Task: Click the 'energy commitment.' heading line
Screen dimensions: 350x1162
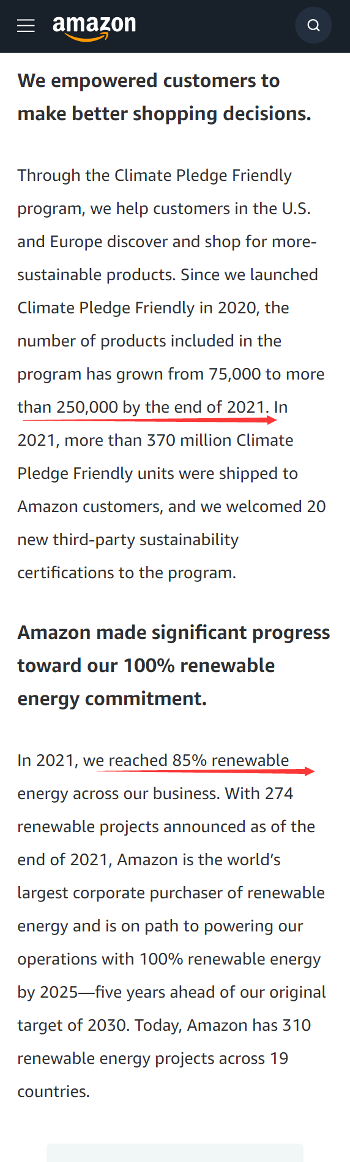Action: click(112, 699)
